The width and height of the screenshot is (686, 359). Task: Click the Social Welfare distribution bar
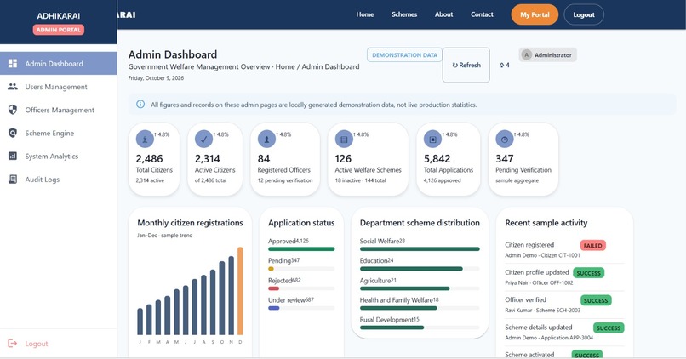(x=420, y=248)
